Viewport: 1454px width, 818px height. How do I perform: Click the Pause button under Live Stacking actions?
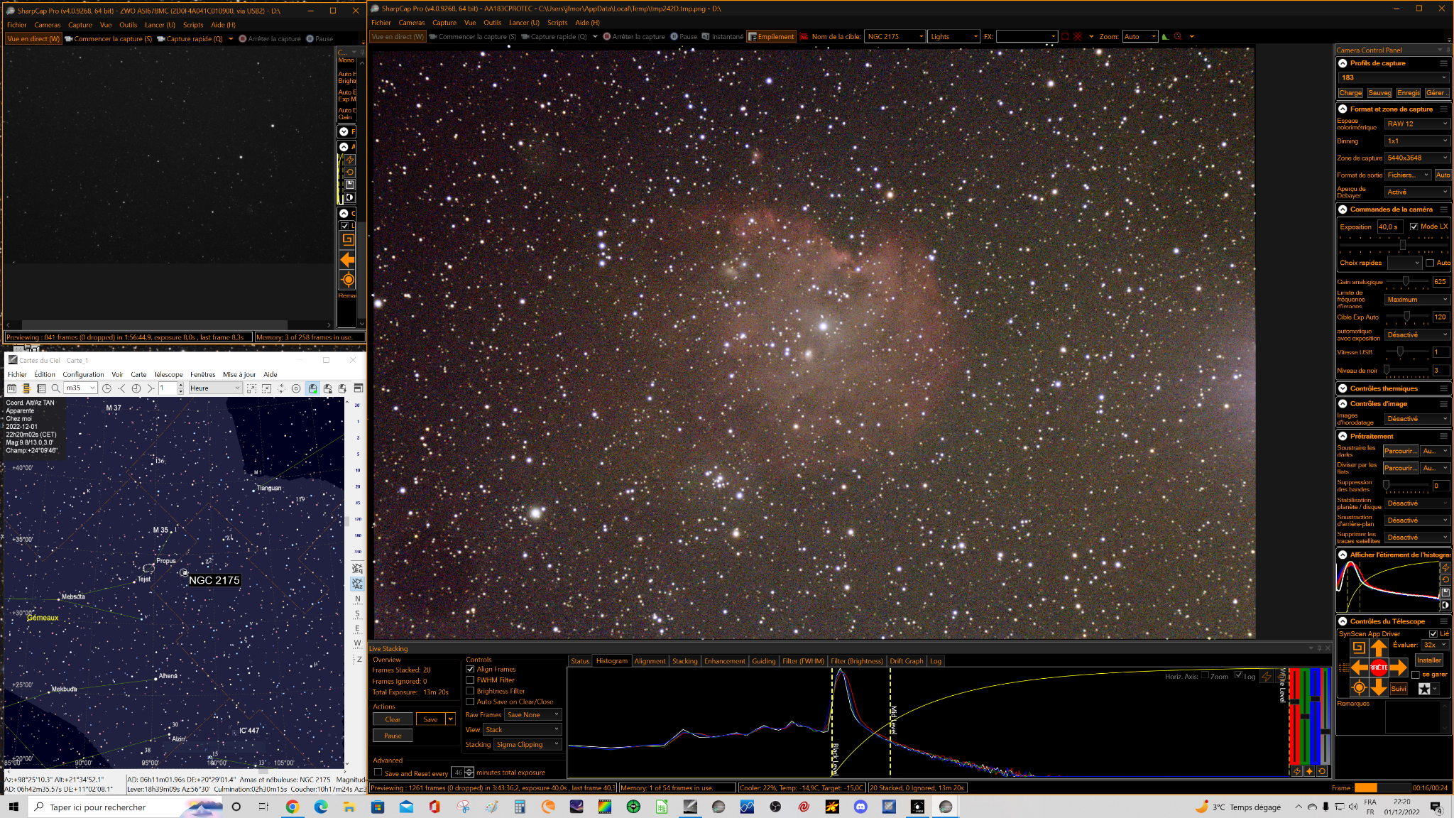click(x=393, y=736)
